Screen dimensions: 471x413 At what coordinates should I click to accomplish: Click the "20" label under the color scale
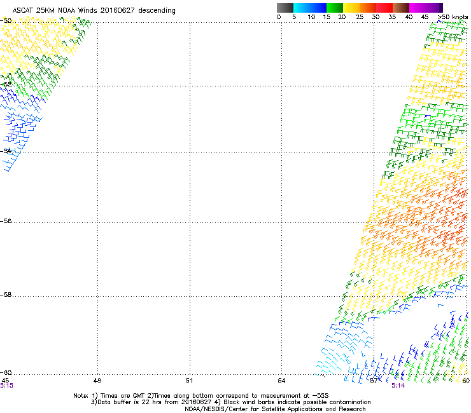pyautogui.click(x=342, y=17)
